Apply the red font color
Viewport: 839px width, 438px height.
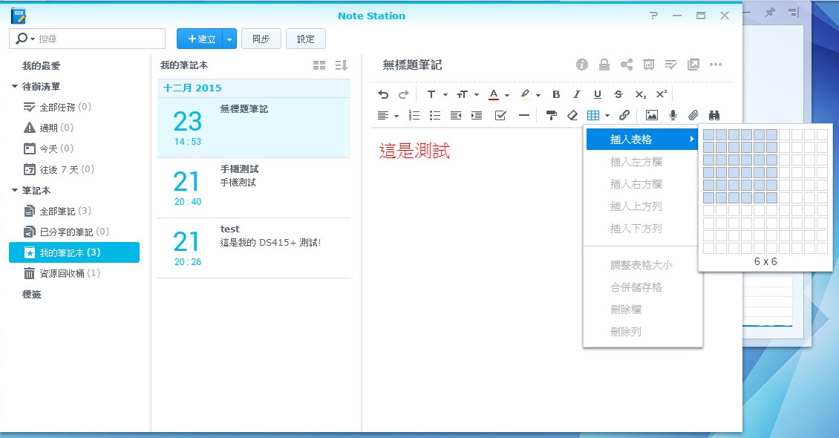pos(493,95)
